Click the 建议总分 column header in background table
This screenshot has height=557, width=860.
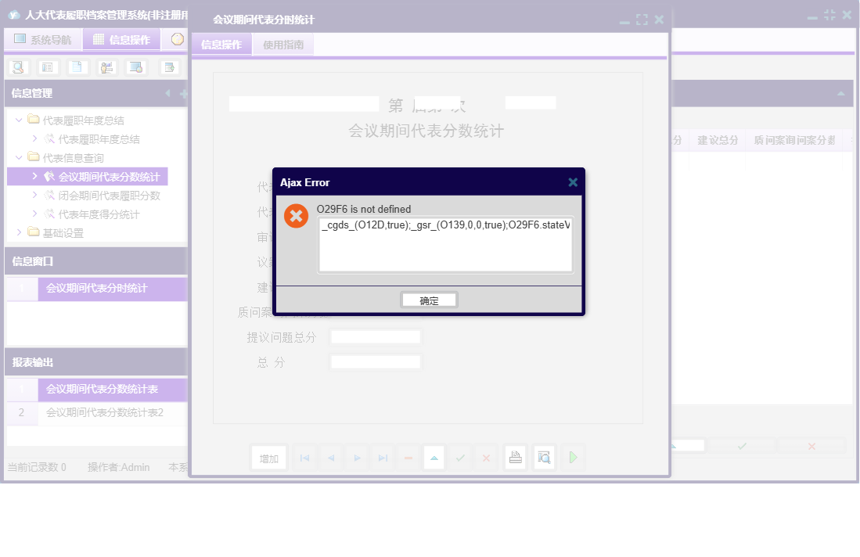718,140
